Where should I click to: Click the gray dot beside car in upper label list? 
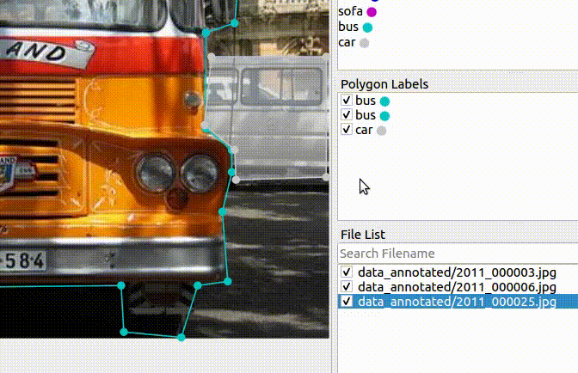(x=364, y=43)
